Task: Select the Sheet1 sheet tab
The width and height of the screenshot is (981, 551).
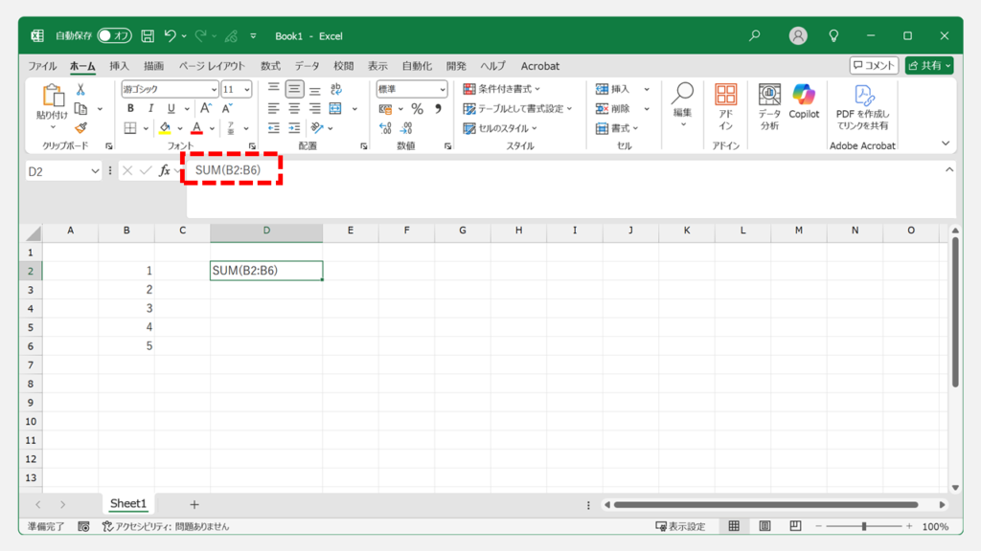Action: [x=127, y=503]
